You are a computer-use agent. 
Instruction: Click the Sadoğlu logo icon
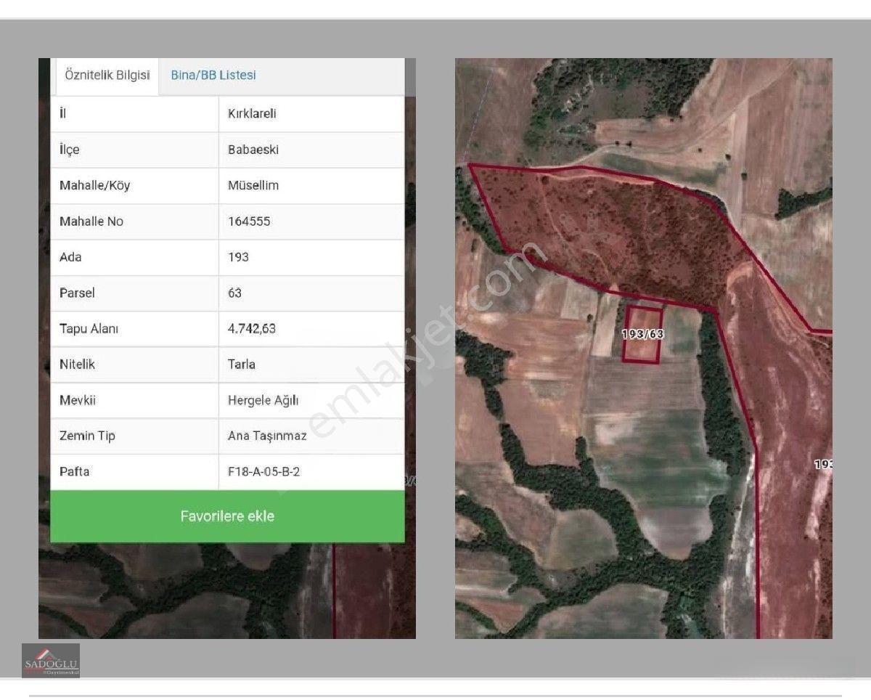pos(51,661)
